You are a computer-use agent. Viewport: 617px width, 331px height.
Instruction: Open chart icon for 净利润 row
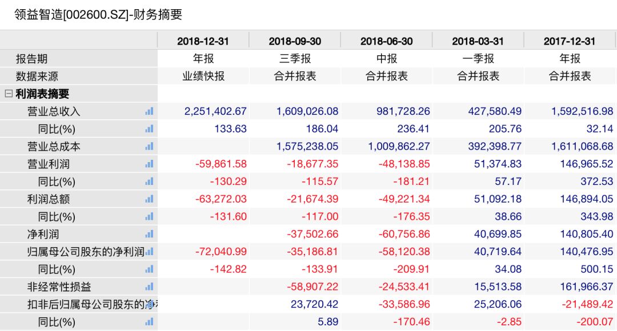tap(149, 234)
